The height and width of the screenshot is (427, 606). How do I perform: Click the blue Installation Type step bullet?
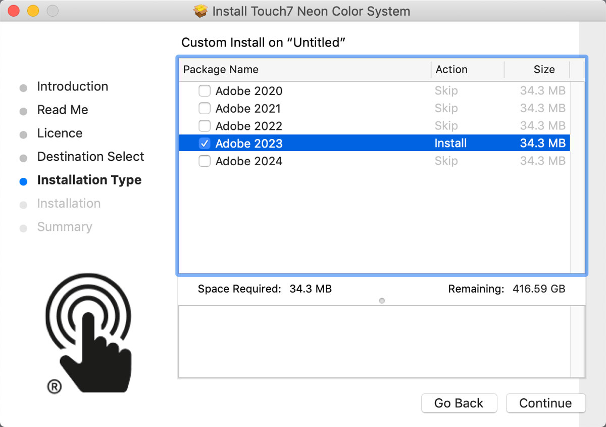click(x=23, y=182)
